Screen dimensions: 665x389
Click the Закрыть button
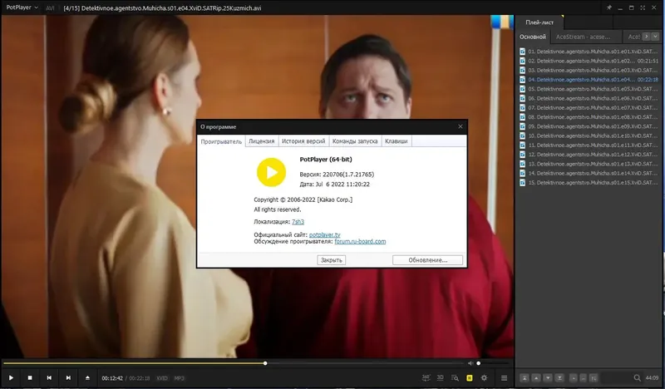[331, 260]
